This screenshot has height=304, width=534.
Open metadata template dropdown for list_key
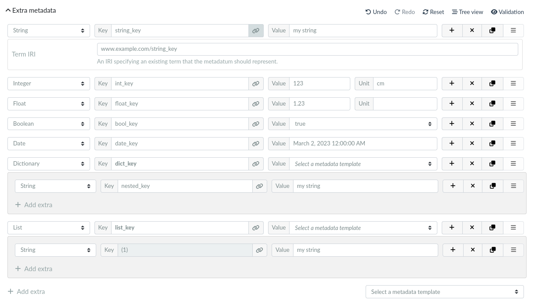pyautogui.click(x=363, y=227)
